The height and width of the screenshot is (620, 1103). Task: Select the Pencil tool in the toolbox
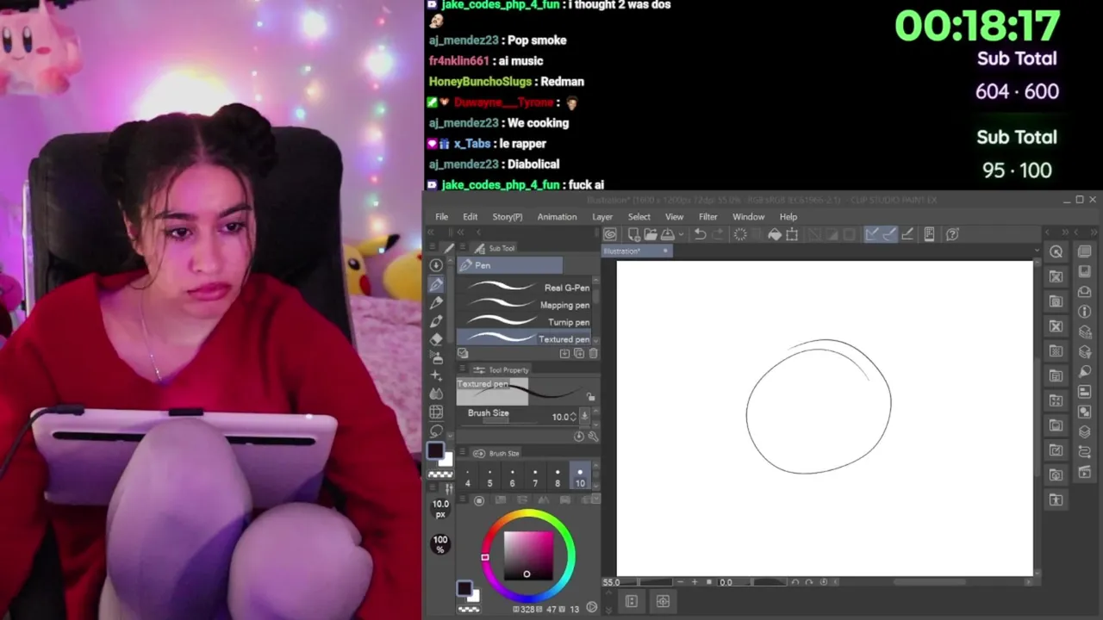pos(436,302)
